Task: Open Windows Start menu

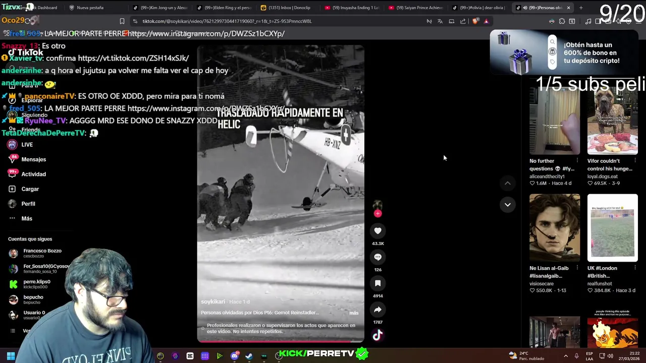Action: 11,356
